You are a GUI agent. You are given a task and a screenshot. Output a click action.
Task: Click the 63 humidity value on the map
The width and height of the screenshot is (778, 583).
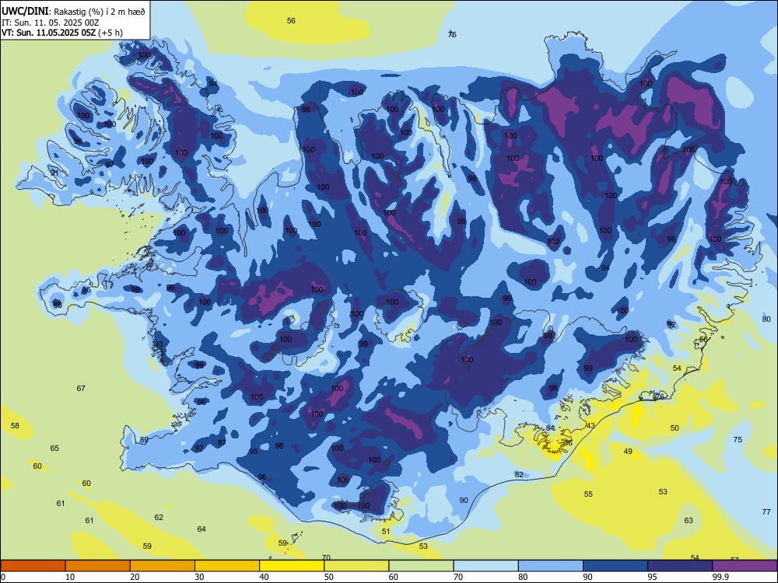pos(689,520)
